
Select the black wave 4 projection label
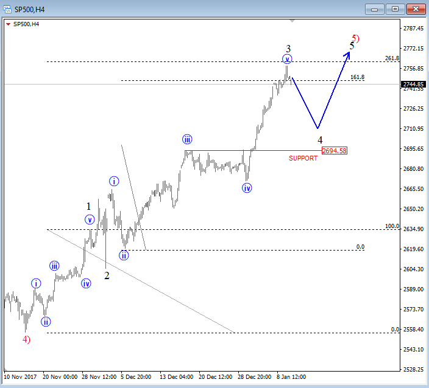[x=319, y=140]
